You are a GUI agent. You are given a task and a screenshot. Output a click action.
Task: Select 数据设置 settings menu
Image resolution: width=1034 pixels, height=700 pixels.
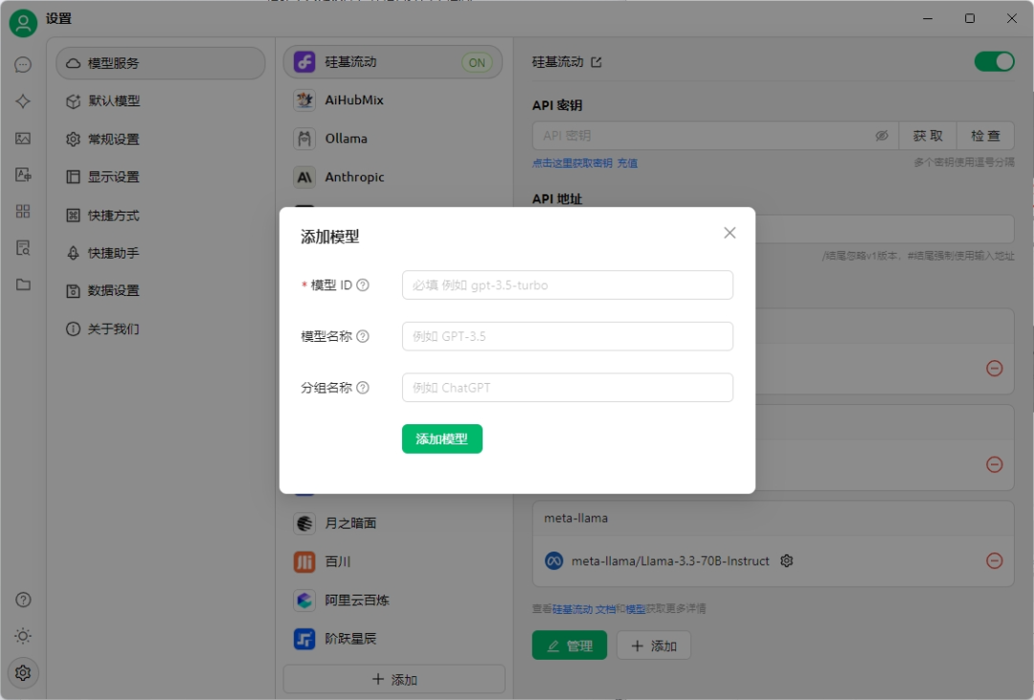(161, 290)
